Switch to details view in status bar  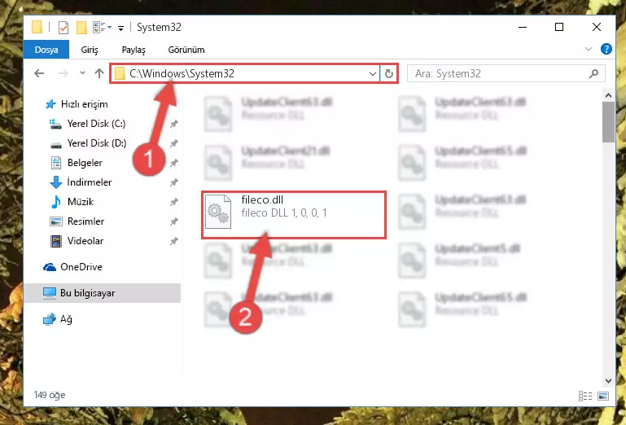point(584,396)
